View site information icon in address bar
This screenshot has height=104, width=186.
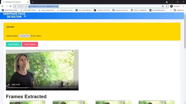tap(15, 6)
